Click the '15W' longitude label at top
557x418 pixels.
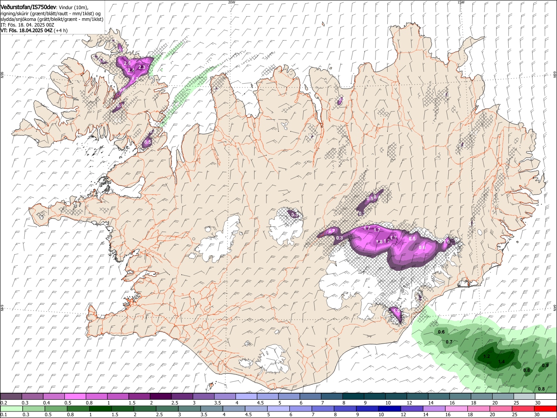pos(461,2)
